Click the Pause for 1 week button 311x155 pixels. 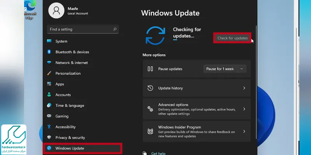click(220, 69)
